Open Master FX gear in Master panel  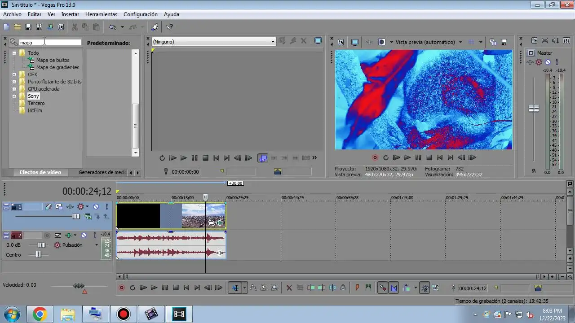pyautogui.click(x=539, y=62)
